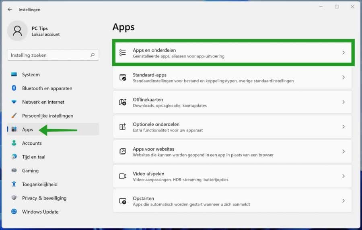
Task: Click the Lokaal account label
Action: click(46, 34)
